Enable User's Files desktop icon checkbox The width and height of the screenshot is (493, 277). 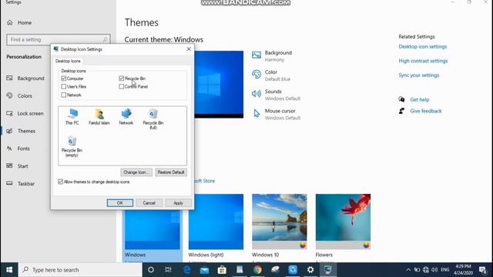[x=64, y=86]
